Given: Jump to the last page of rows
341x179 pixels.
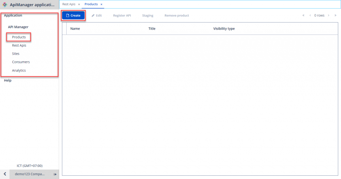Looking at the screenshot, I should [335, 16].
